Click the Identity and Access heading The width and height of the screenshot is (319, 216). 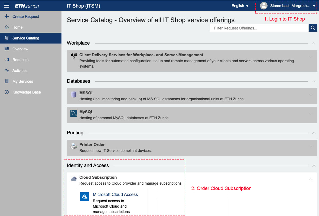coord(88,165)
